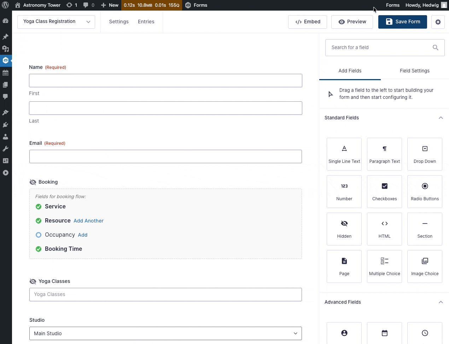Click the Save Form button
The width and height of the screenshot is (449, 344).
pos(402,22)
